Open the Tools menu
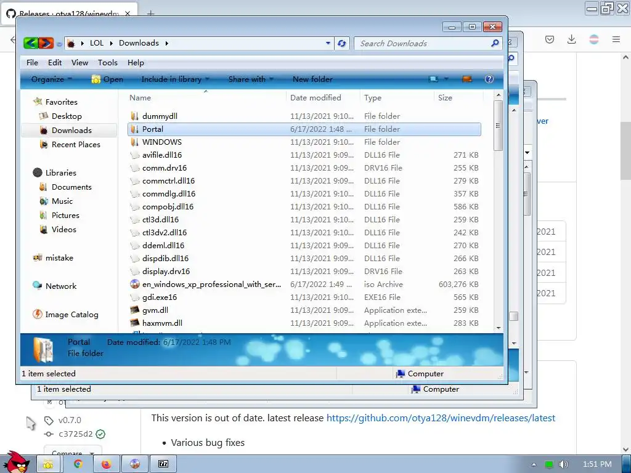The image size is (631, 473). click(107, 63)
